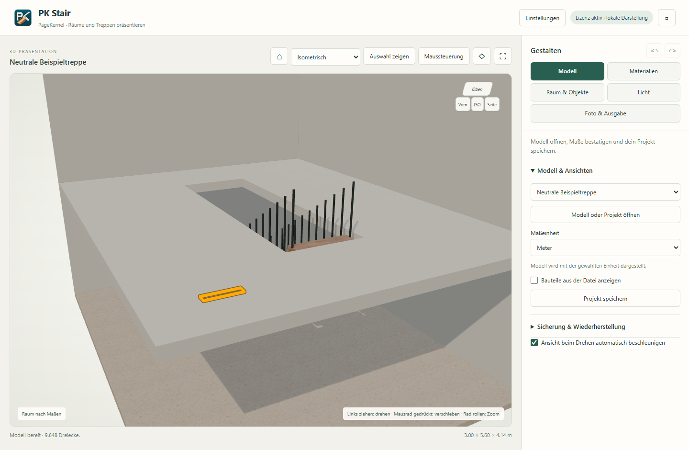
Task: Toggle the Maussteuerung button
Action: (444, 56)
